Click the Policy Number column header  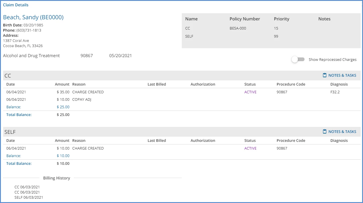(245, 19)
